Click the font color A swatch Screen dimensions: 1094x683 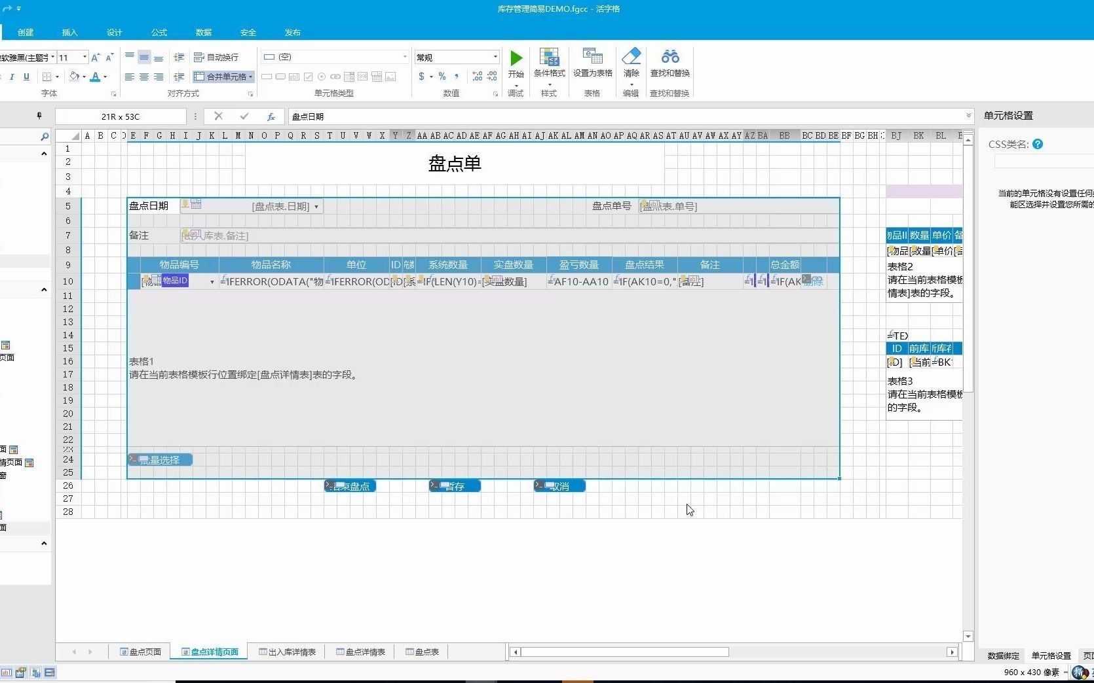click(x=96, y=77)
